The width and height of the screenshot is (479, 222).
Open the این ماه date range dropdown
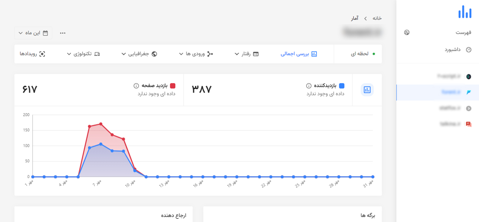(x=33, y=33)
